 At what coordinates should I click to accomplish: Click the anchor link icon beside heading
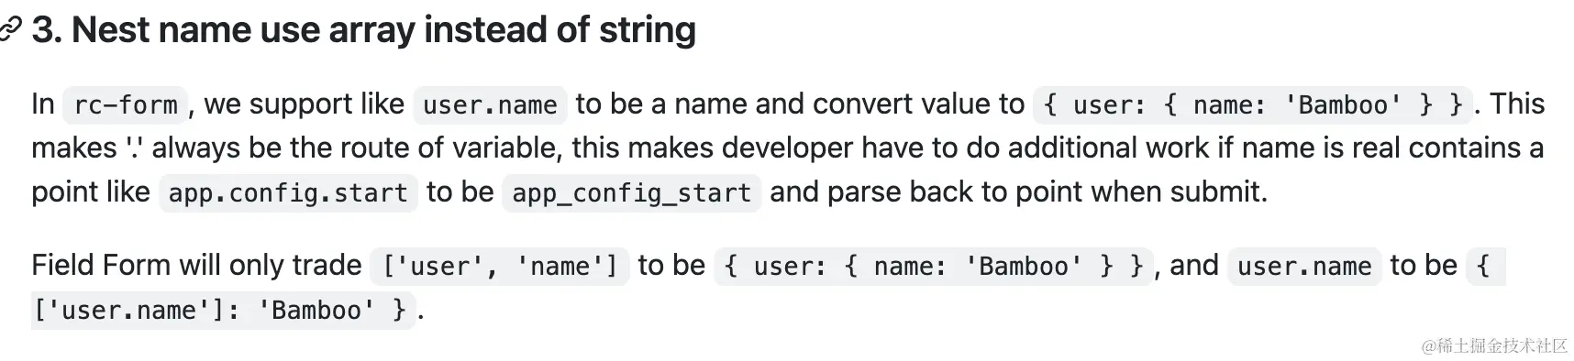click(10, 30)
